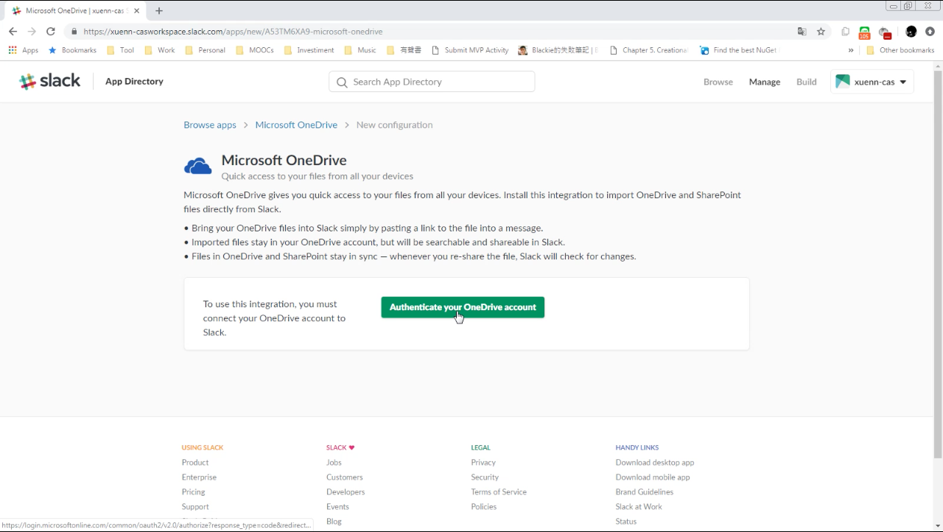
Task: Open Download desktop app link
Action: click(655, 462)
